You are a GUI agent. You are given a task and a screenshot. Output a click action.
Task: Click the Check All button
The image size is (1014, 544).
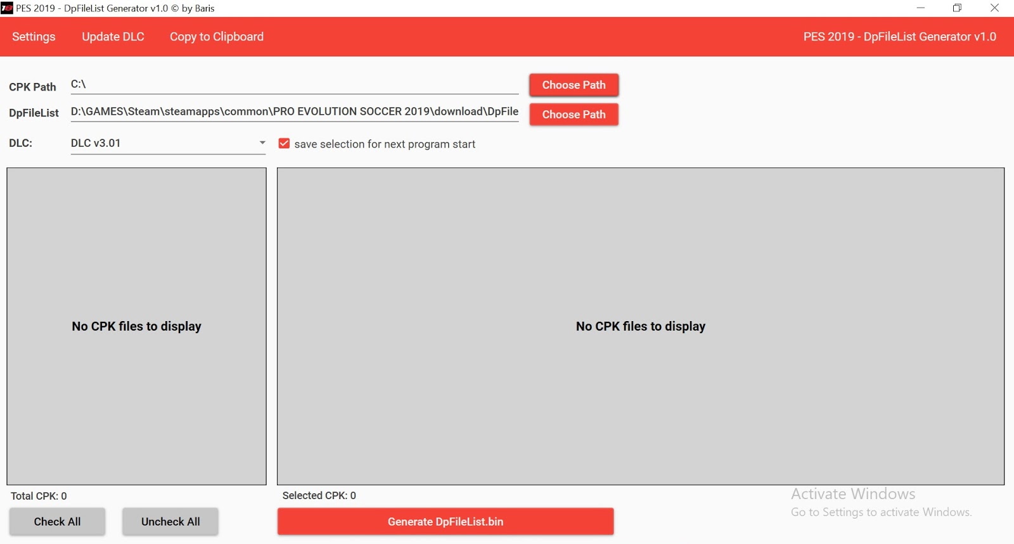(57, 522)
